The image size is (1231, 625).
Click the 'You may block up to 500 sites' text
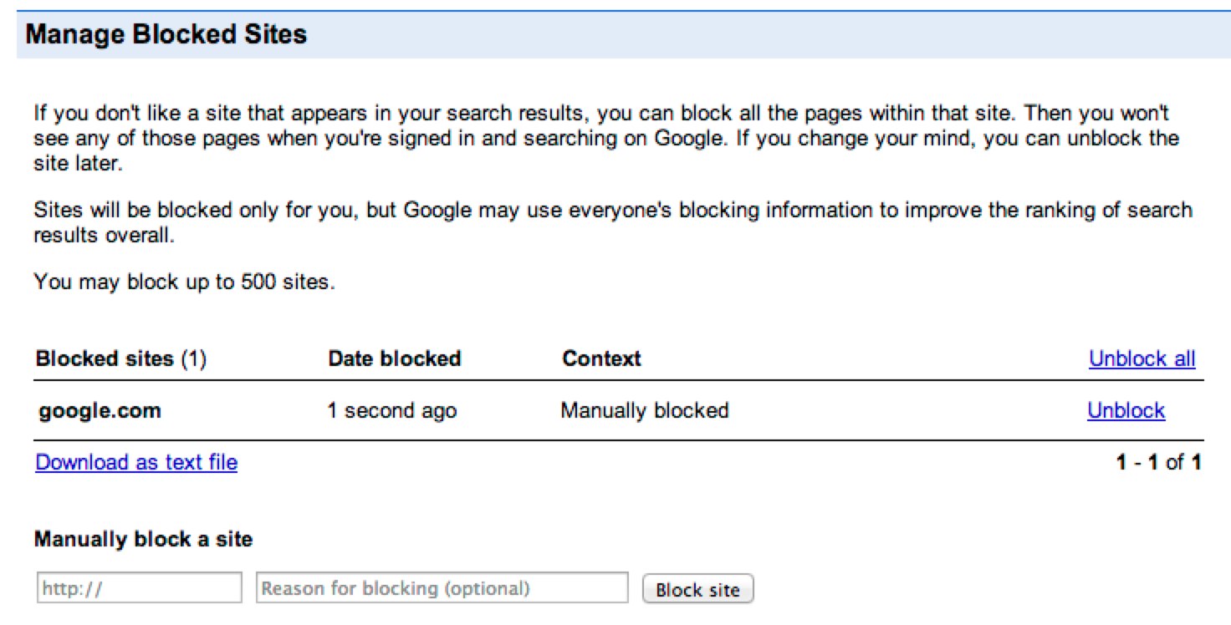coord(184,282)
